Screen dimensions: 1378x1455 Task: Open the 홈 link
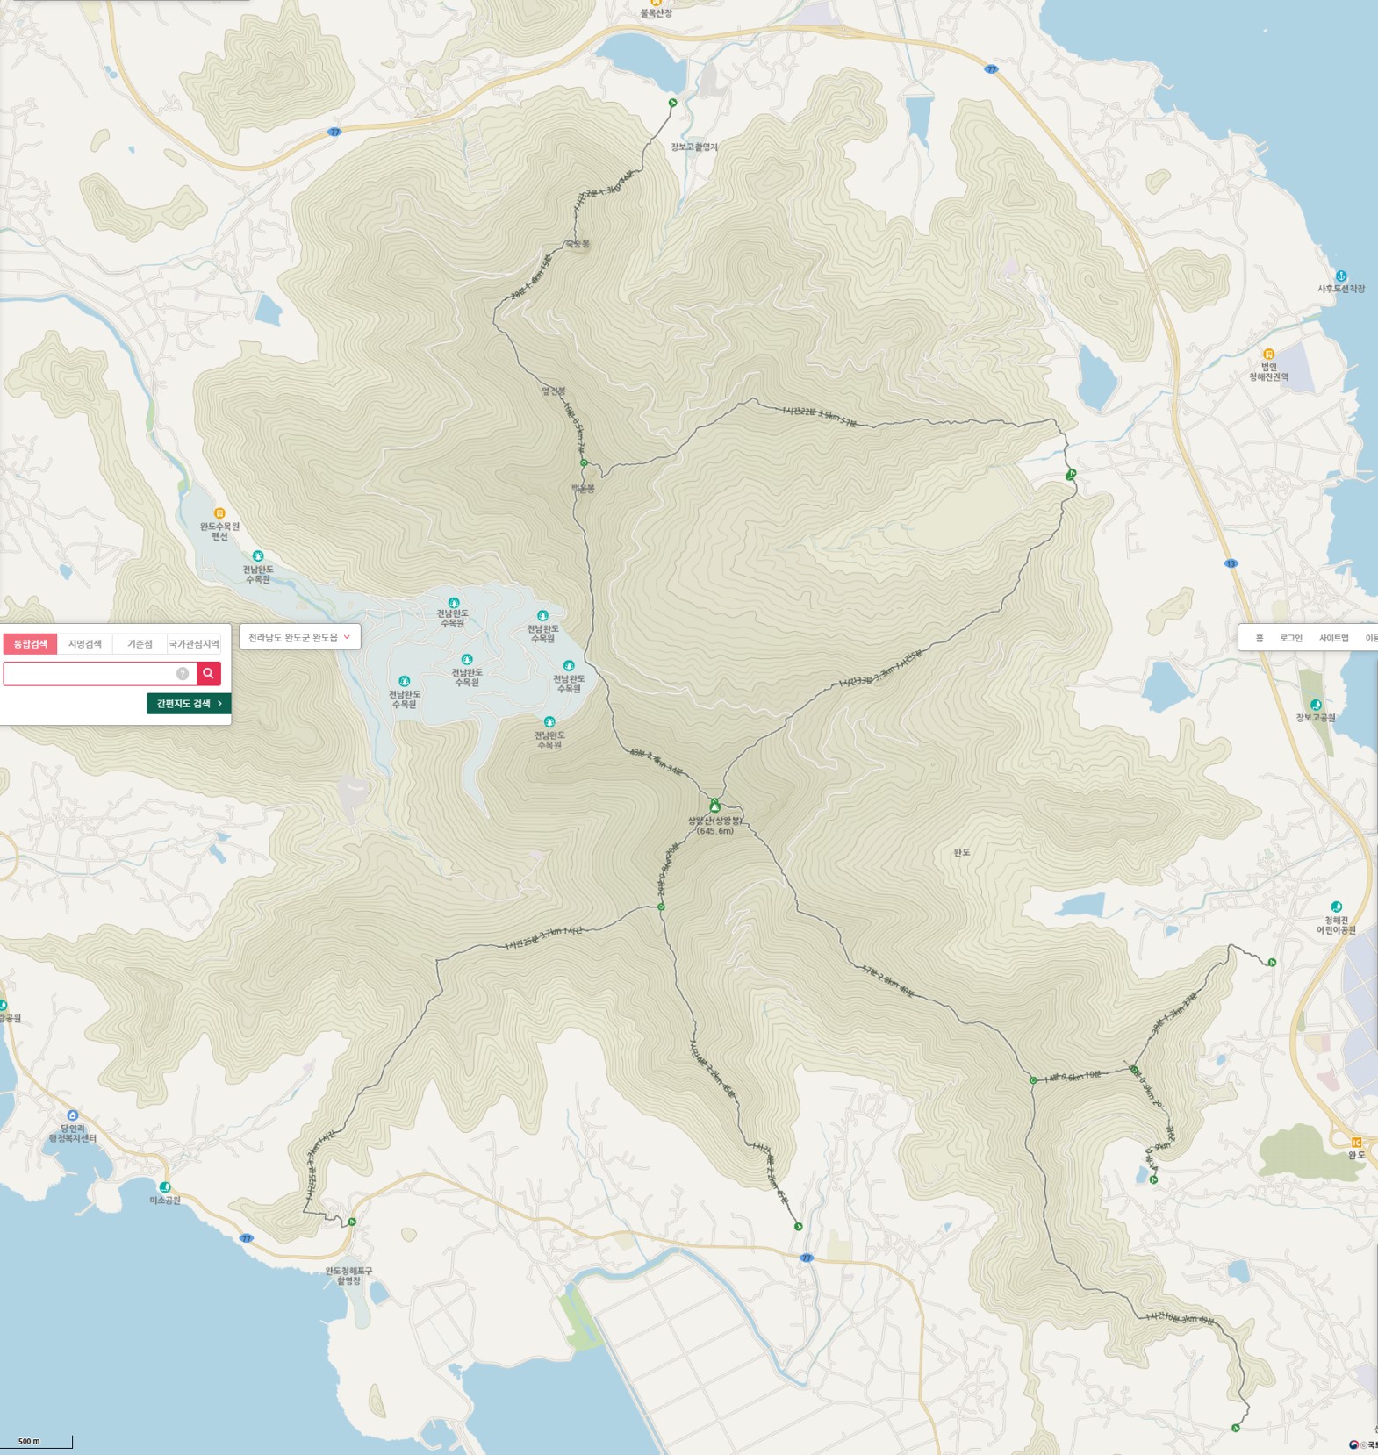pyautogui.click(x=1260, y=638)
